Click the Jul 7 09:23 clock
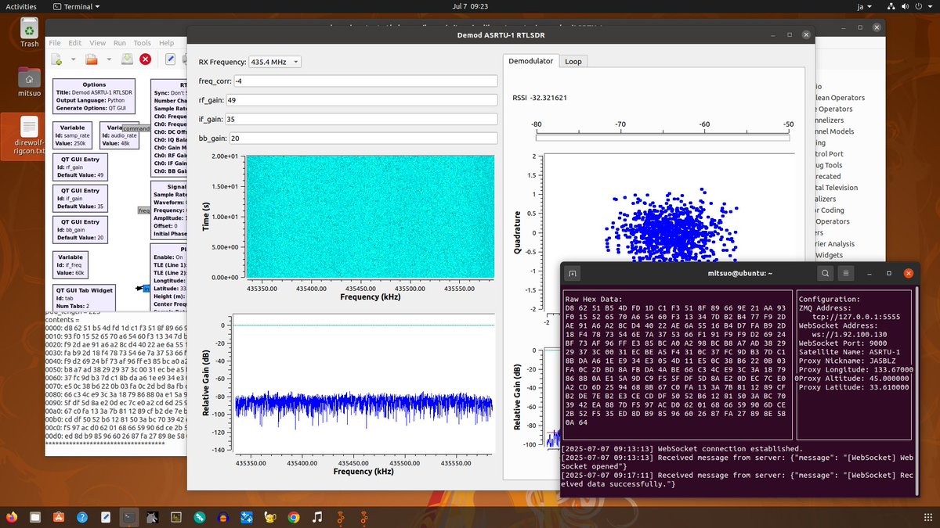 [x=470, y=5]
